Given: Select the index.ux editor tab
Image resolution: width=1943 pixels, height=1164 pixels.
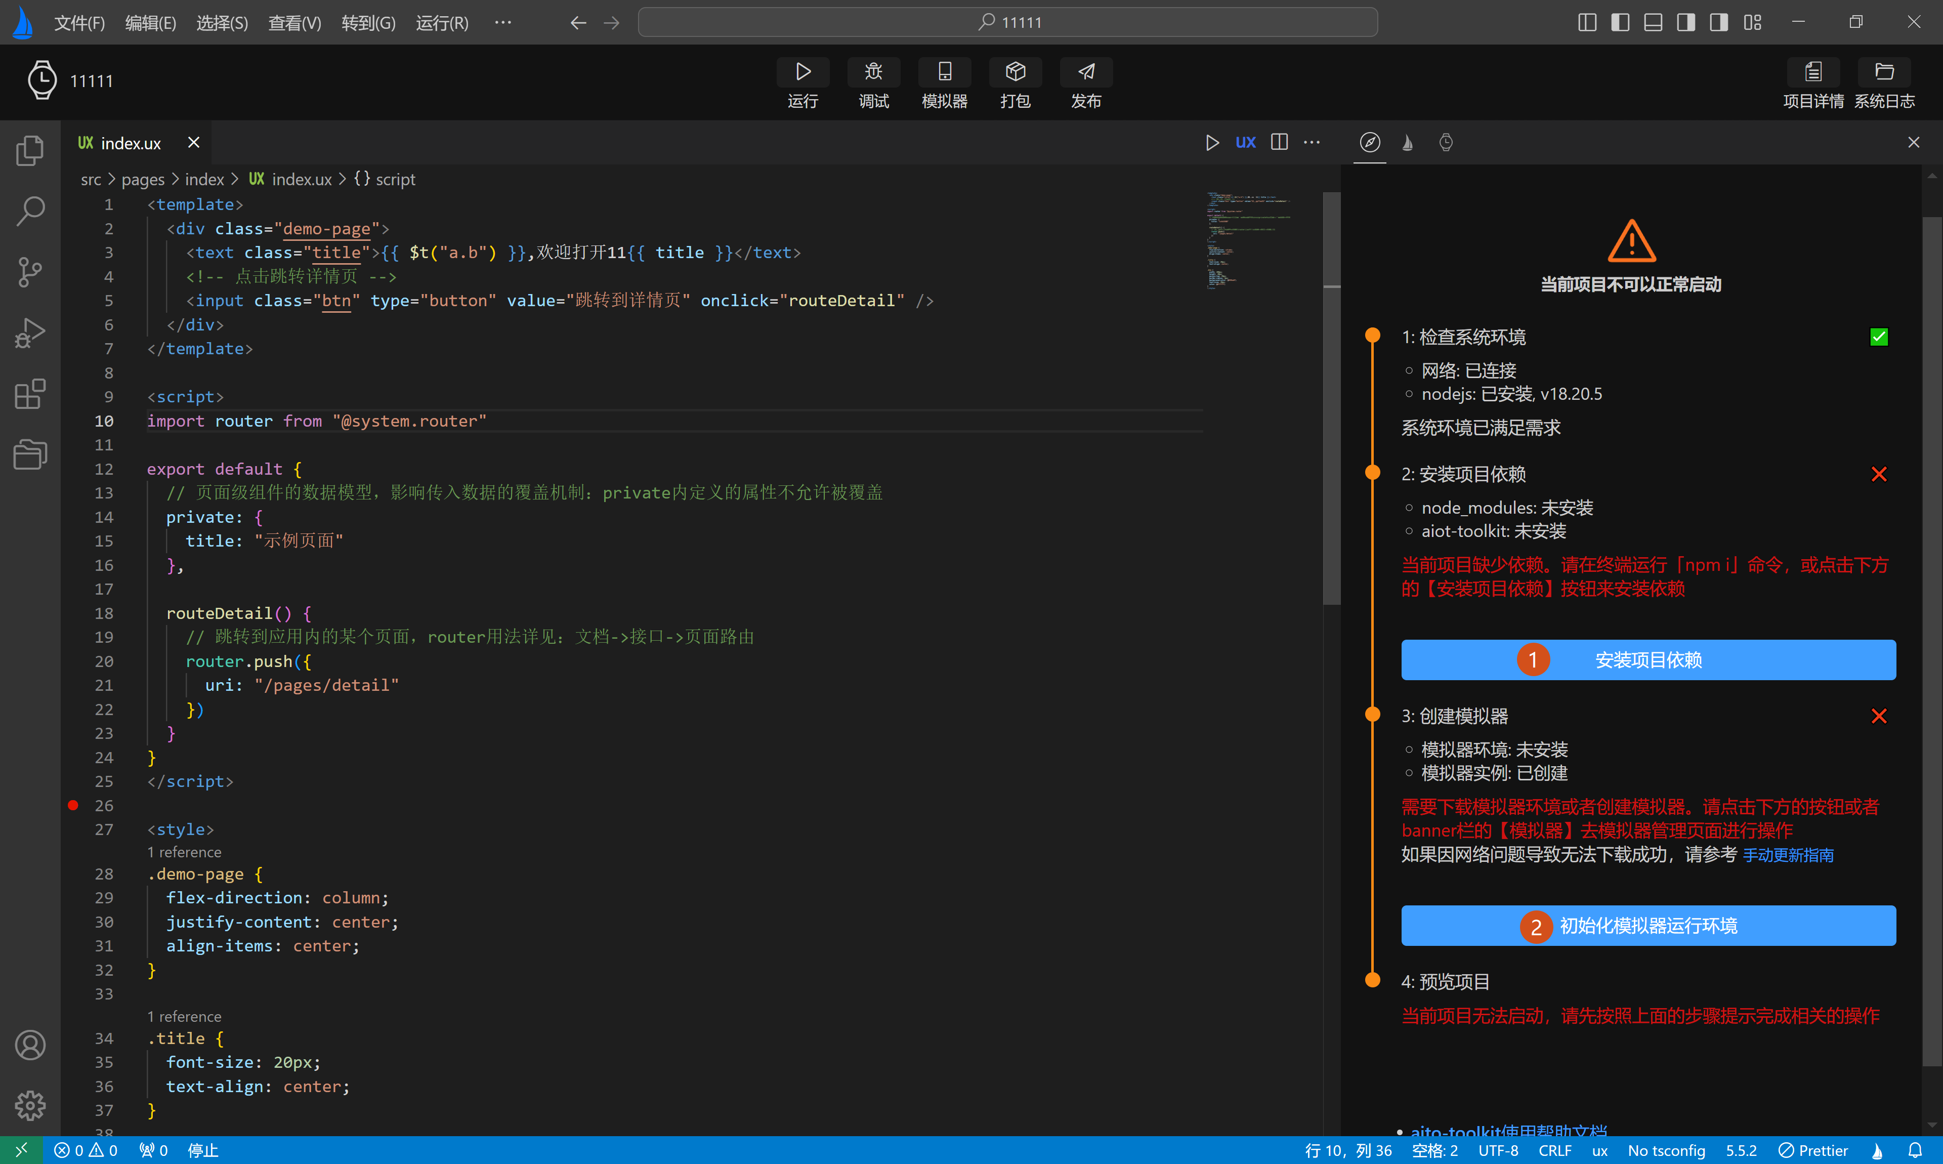Looking at the screenshot, I should (x=130, y=143).
